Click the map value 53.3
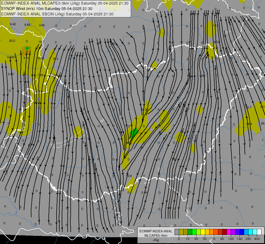This screenshot has height=244, width=265. [x=144, y=110]
